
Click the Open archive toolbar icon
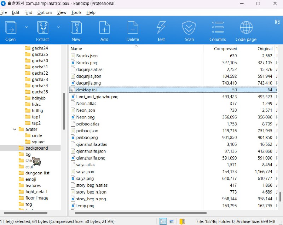point(11,28)
